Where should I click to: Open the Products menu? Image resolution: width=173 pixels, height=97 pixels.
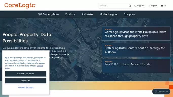70,14
